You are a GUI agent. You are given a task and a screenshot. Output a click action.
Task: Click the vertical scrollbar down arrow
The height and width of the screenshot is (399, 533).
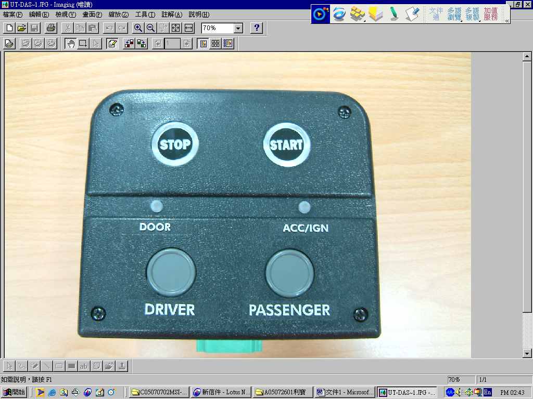click(527, 354)
